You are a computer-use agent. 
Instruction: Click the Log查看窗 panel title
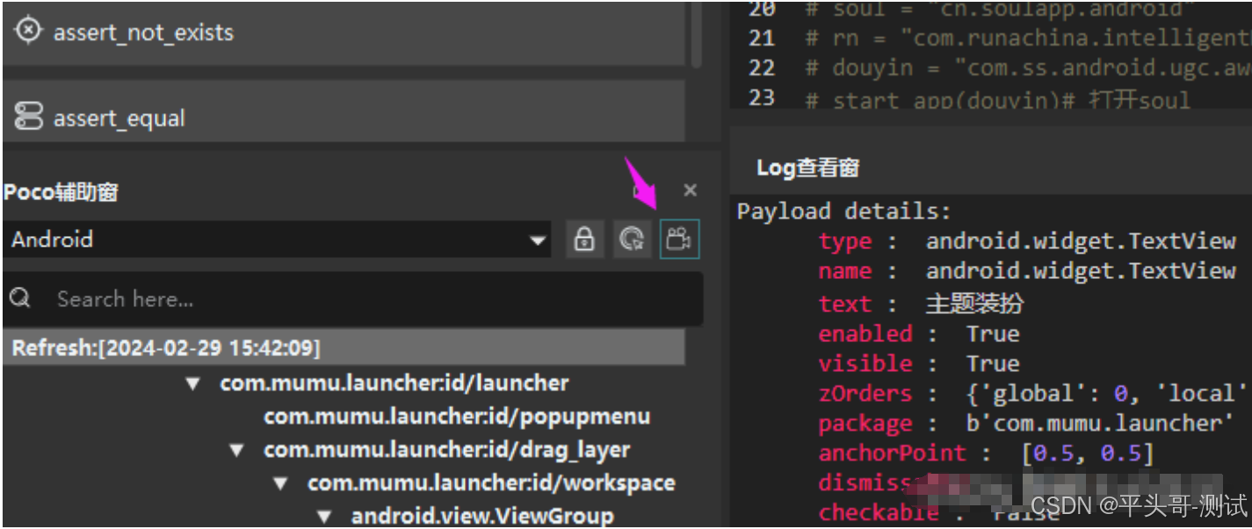pyautogui.click(x=808, y=168)
